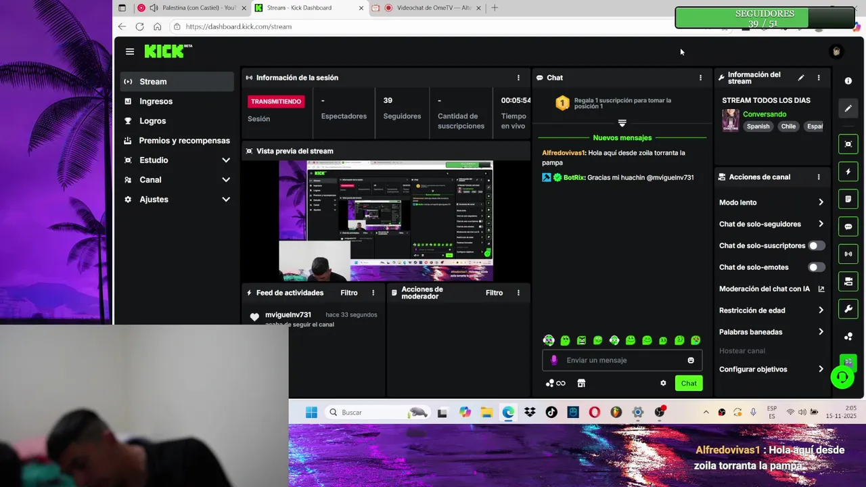
Task: Toggle the broadcast signal icon in right sidebar
Action: pos(848,254)
